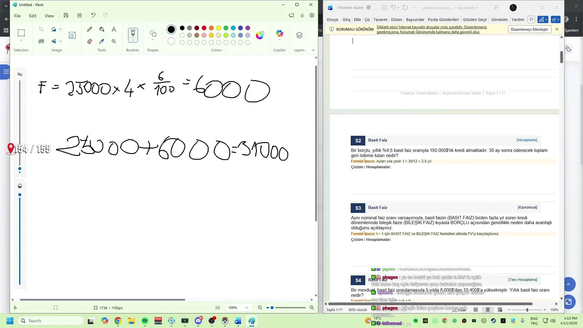This screenshot has height=328, width=583.
Task: Click the Remove background icon in Paint
Action: pos(41,41)
